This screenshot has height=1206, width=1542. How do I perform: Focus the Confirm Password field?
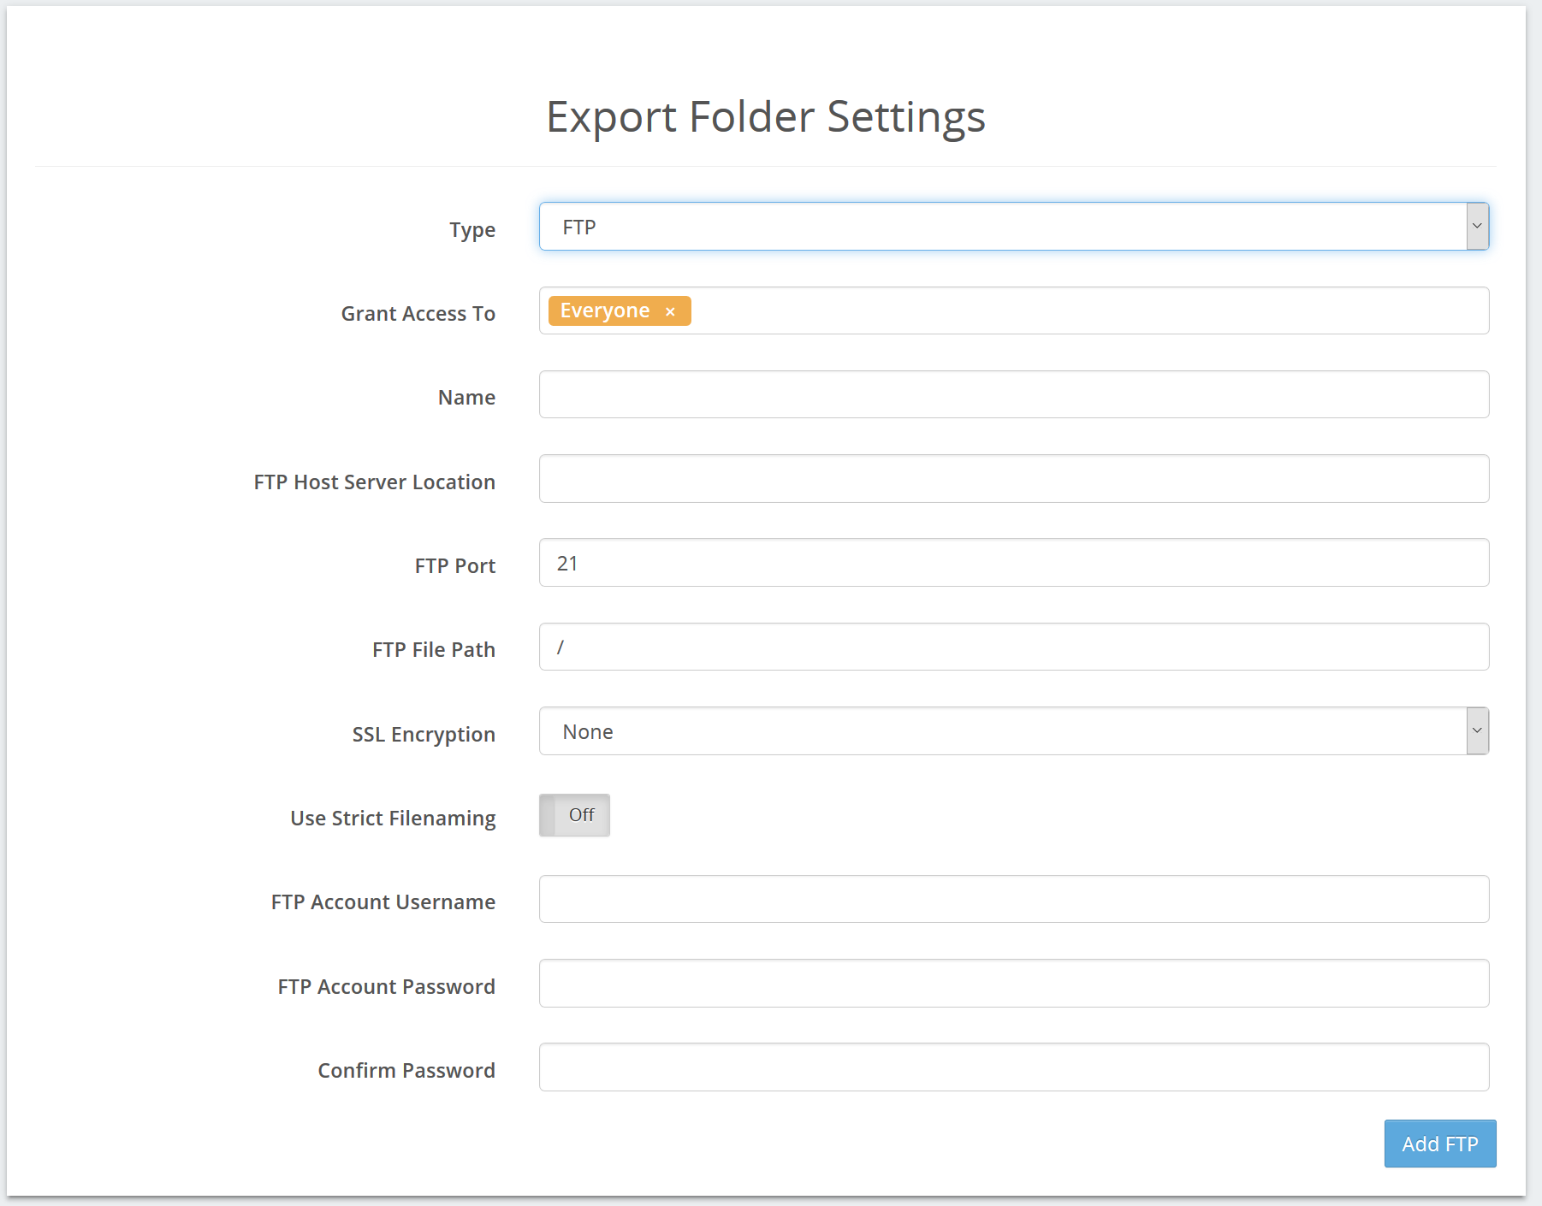click(x=1014, y=1067)
